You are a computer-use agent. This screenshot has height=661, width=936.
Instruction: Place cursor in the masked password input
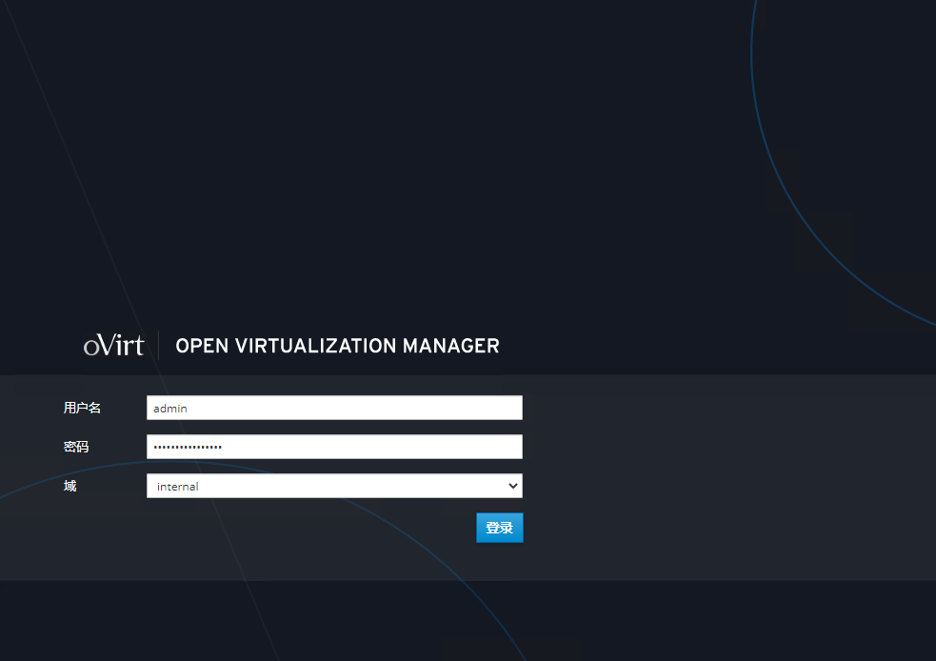click(333, 446)
